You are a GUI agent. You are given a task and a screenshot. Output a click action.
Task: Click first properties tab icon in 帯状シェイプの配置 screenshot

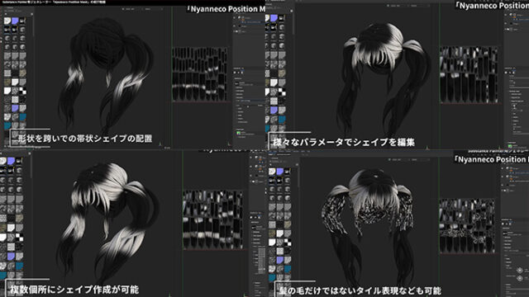235,73
